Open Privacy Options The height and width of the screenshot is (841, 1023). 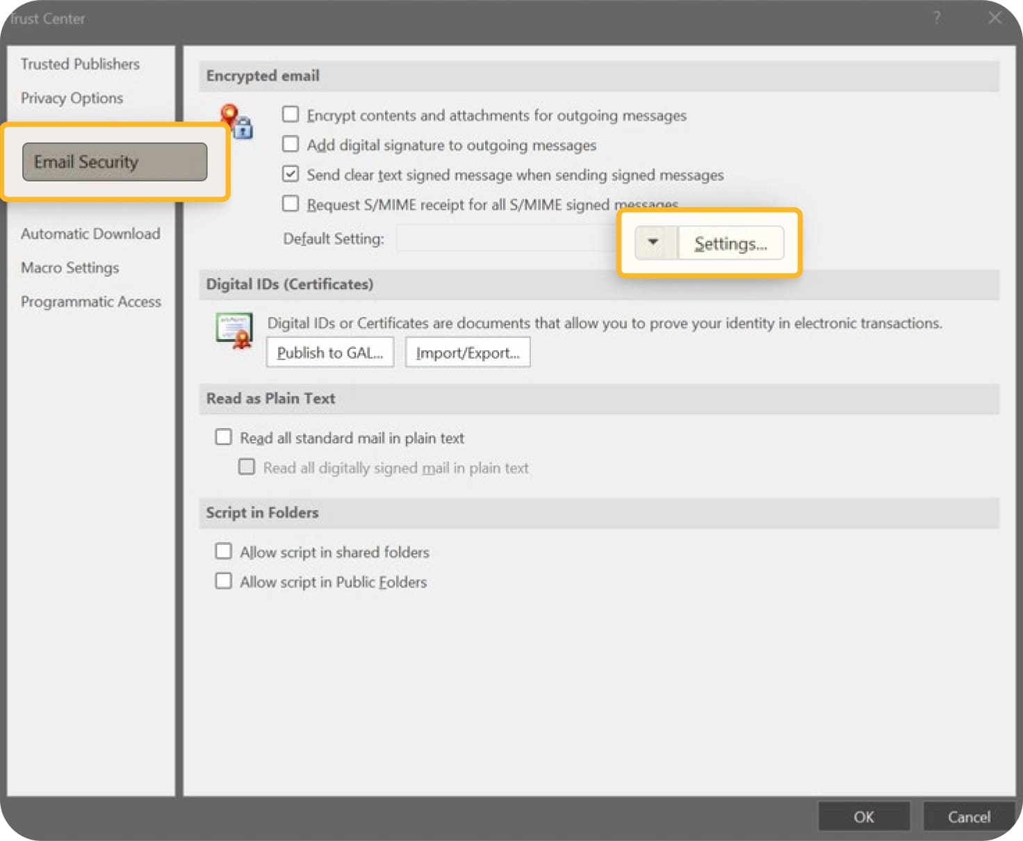(x=72, y=98)
